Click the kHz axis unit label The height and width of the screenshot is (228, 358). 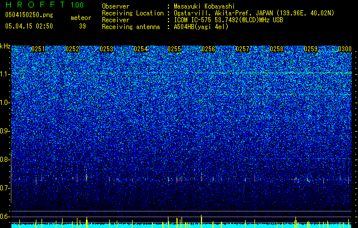point(5,46)
